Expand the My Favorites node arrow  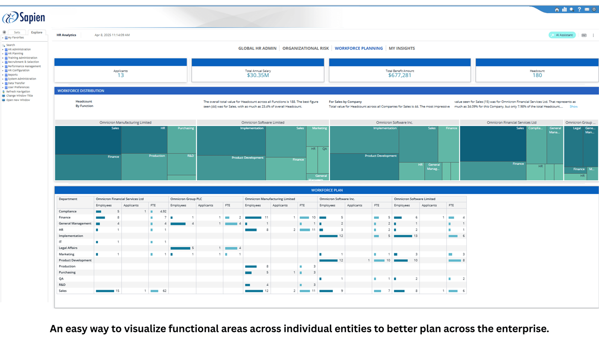pos(3,38)
